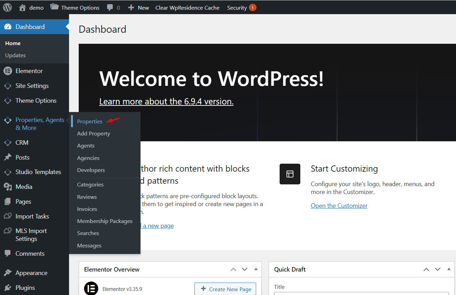Image resolution: width=456 pixels, height=295 pixels.
Task: Click the Appearance paintbrush icon
Action: (x=8, y=273)
